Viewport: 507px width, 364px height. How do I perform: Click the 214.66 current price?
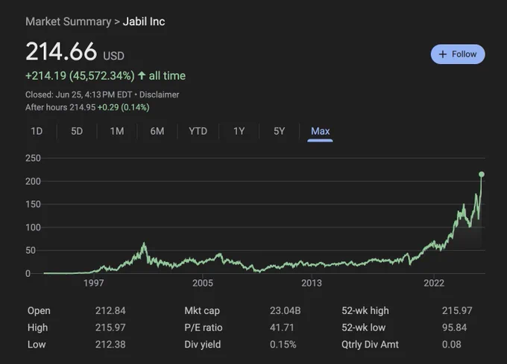(61, 51)
